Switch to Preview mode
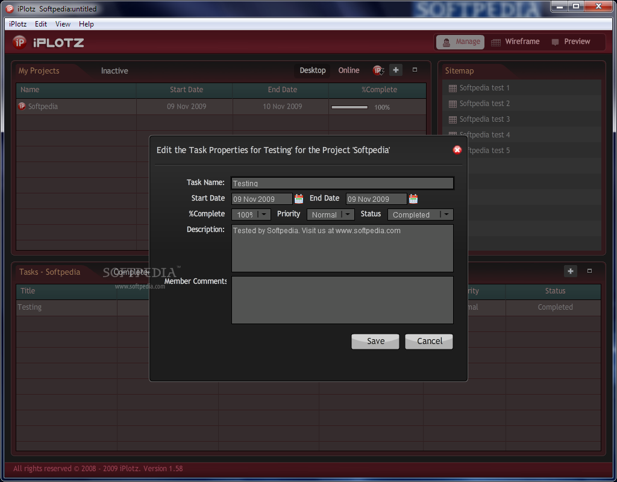617x482 pixels. (571, 42)
